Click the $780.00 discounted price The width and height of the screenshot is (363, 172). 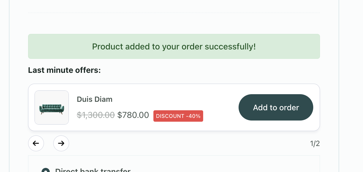click(133, 115)
